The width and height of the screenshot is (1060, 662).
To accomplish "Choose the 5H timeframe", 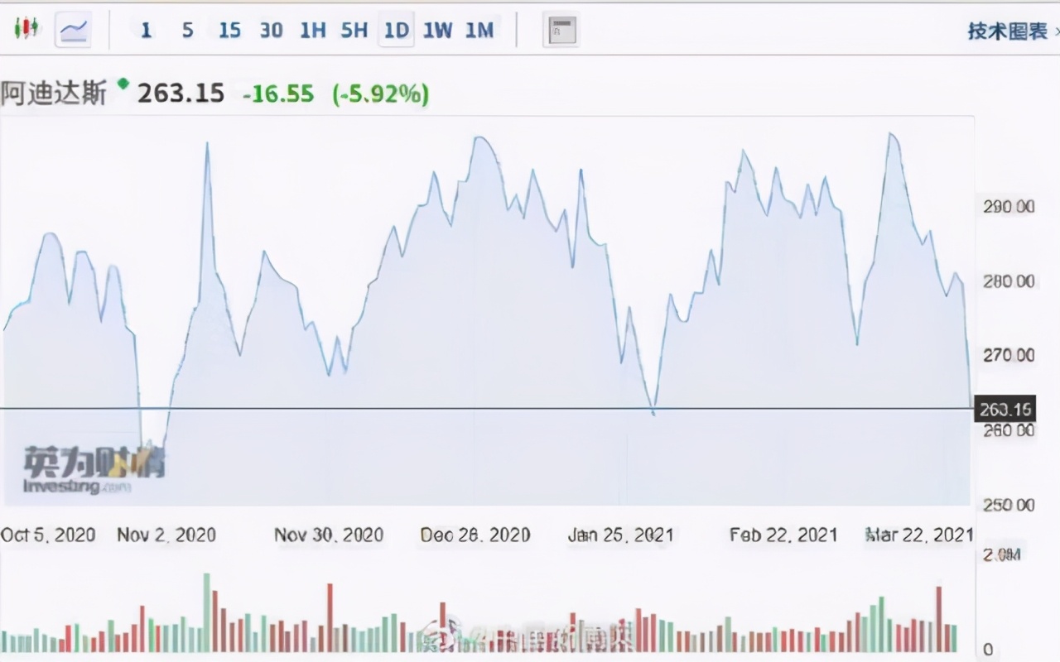I will pyautogui.click(x=354, y=31).
